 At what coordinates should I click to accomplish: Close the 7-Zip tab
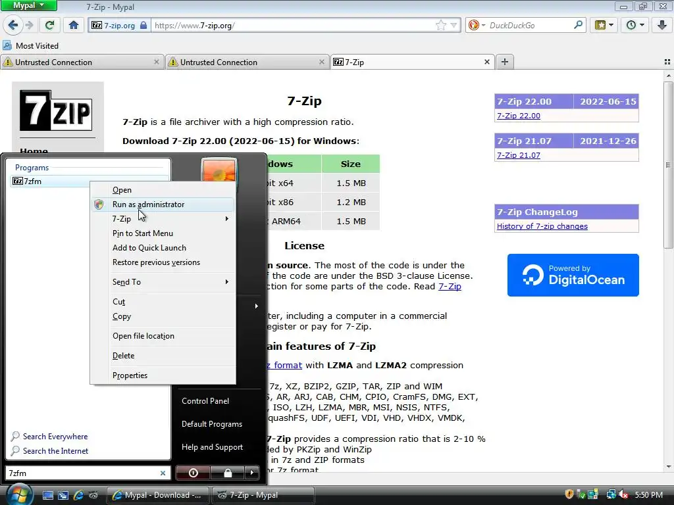pos(486,62)
